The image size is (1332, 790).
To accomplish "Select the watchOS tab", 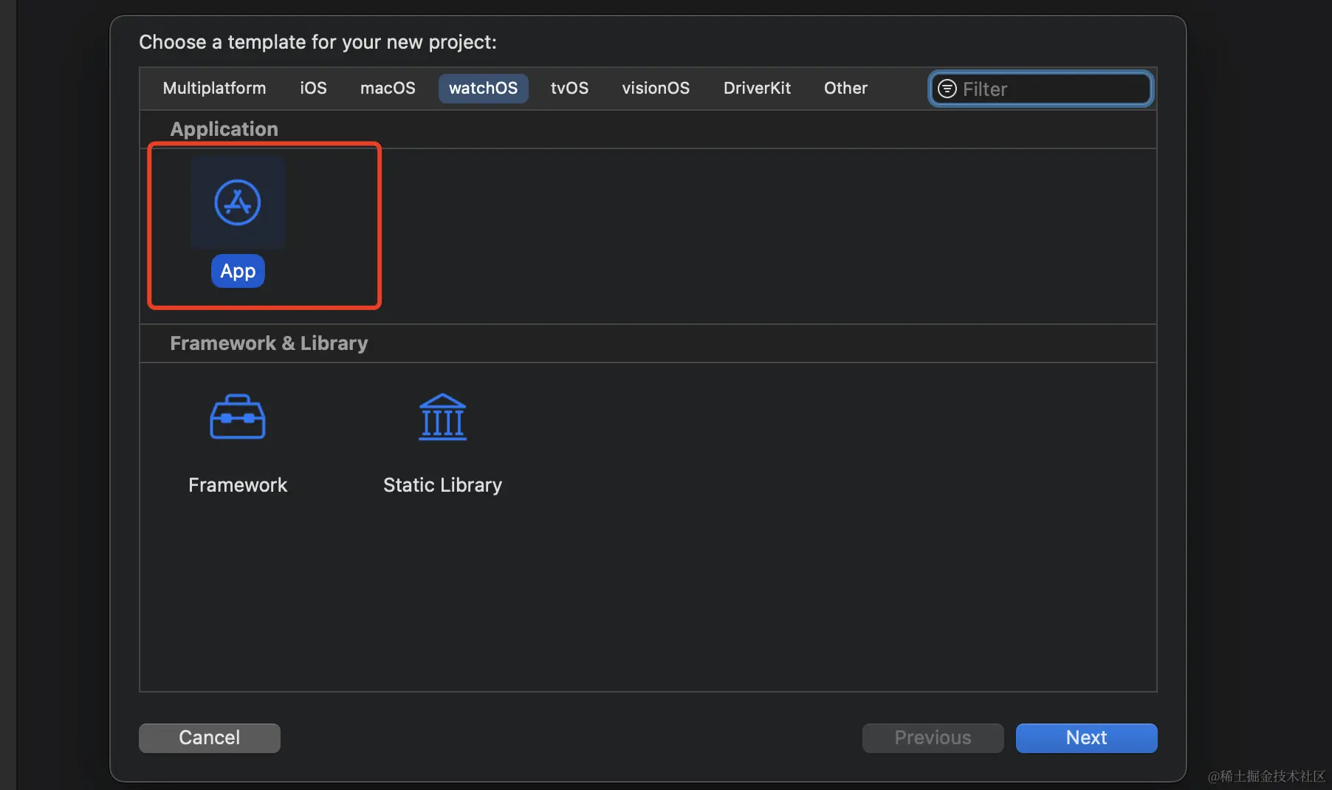I will [x=484, y=89].
